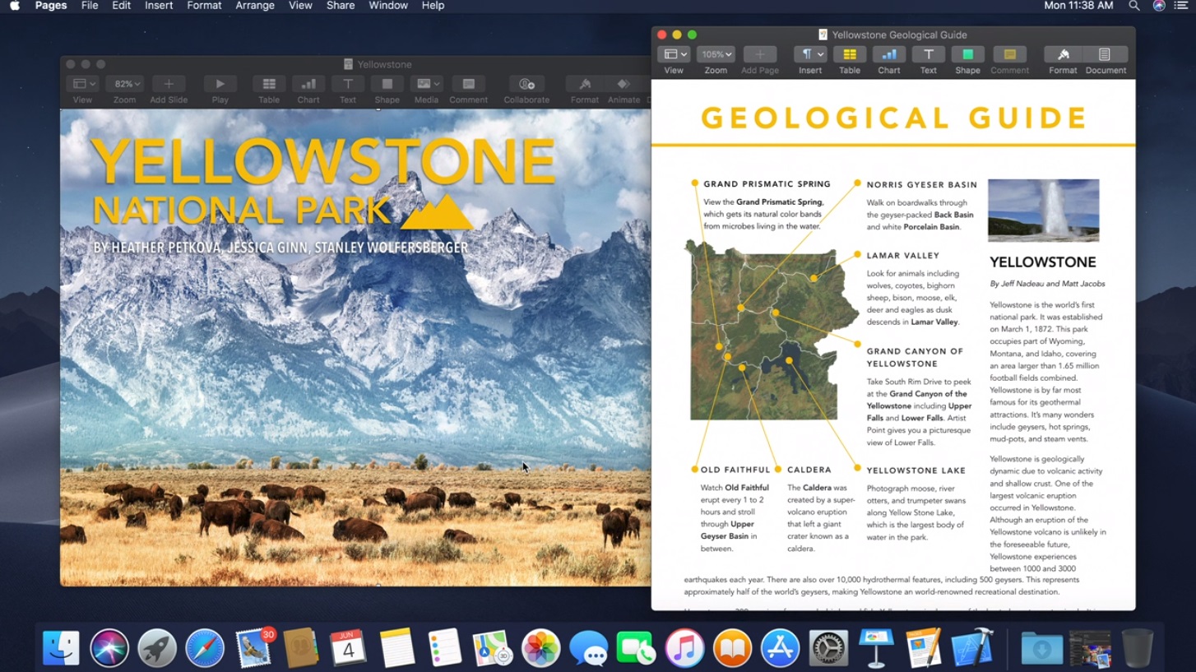The height and width of the screenshot is (672, 1196).
Task: Open the Arrange menu in menu bar
Action: click(x=255, y=6)
